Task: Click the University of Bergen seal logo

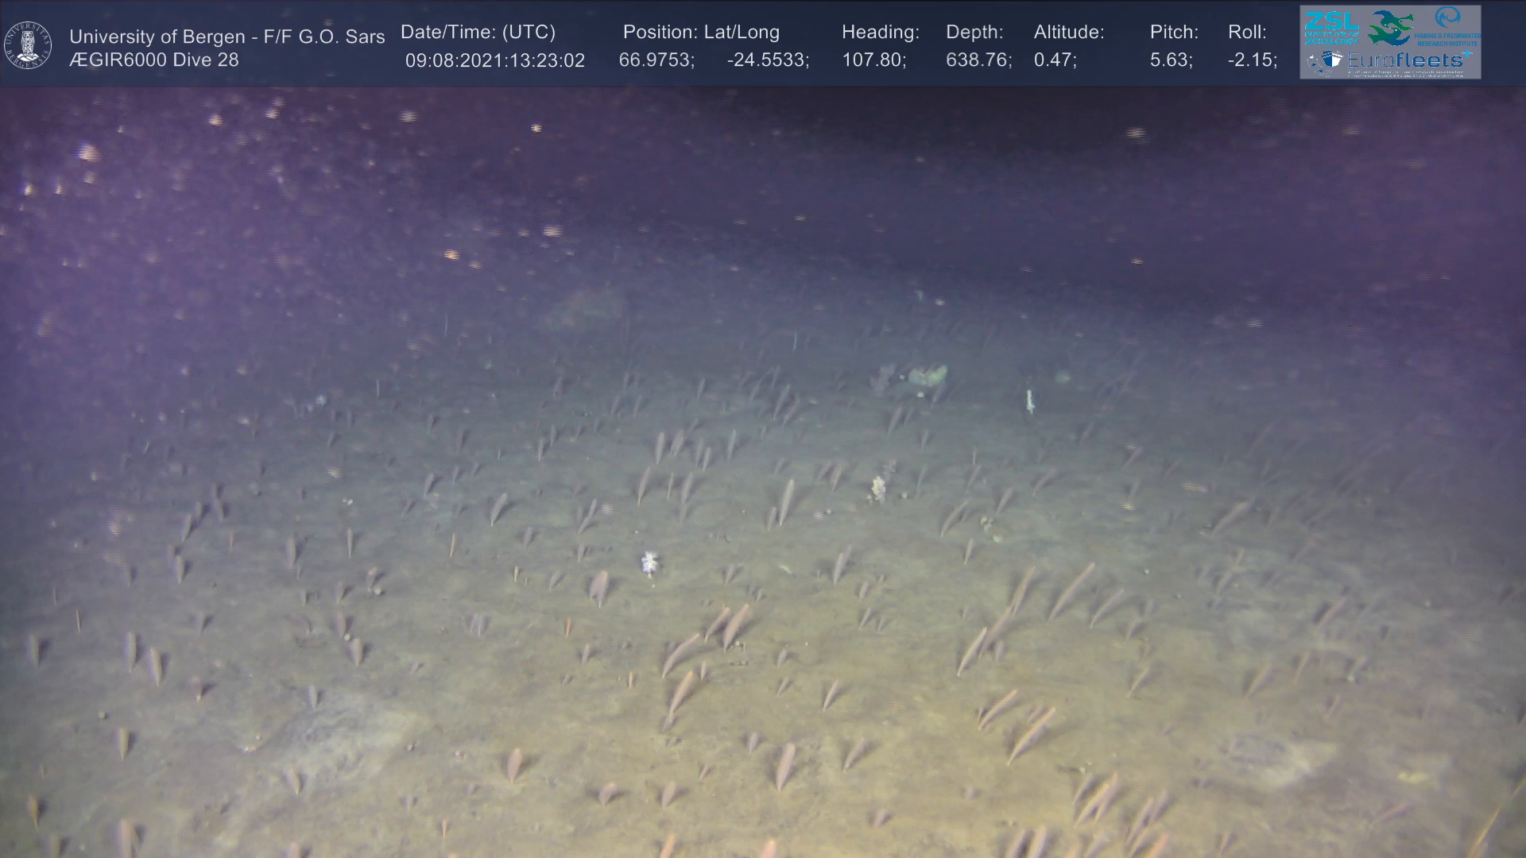Action: pyautogui.click(x=28, y=44)
